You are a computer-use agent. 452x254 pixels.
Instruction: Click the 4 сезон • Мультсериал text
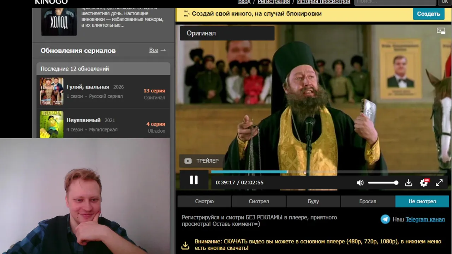click(x=92, y=129)
